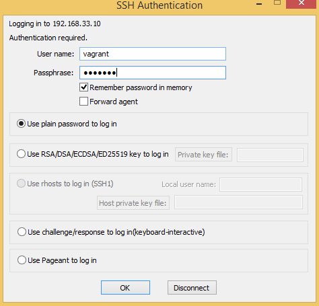Click the "User name:" label
Image resolution: width=319 pixels, height=306 pixels.
tap(55, 54)
